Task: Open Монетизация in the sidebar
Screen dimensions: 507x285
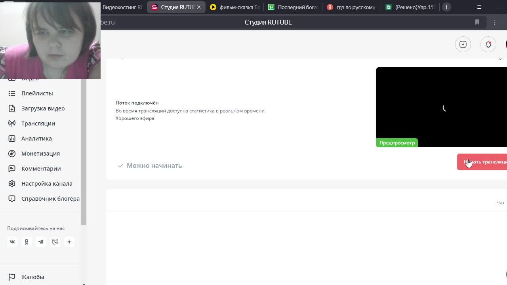Action: pyautogui.click(x=40, y=154)
